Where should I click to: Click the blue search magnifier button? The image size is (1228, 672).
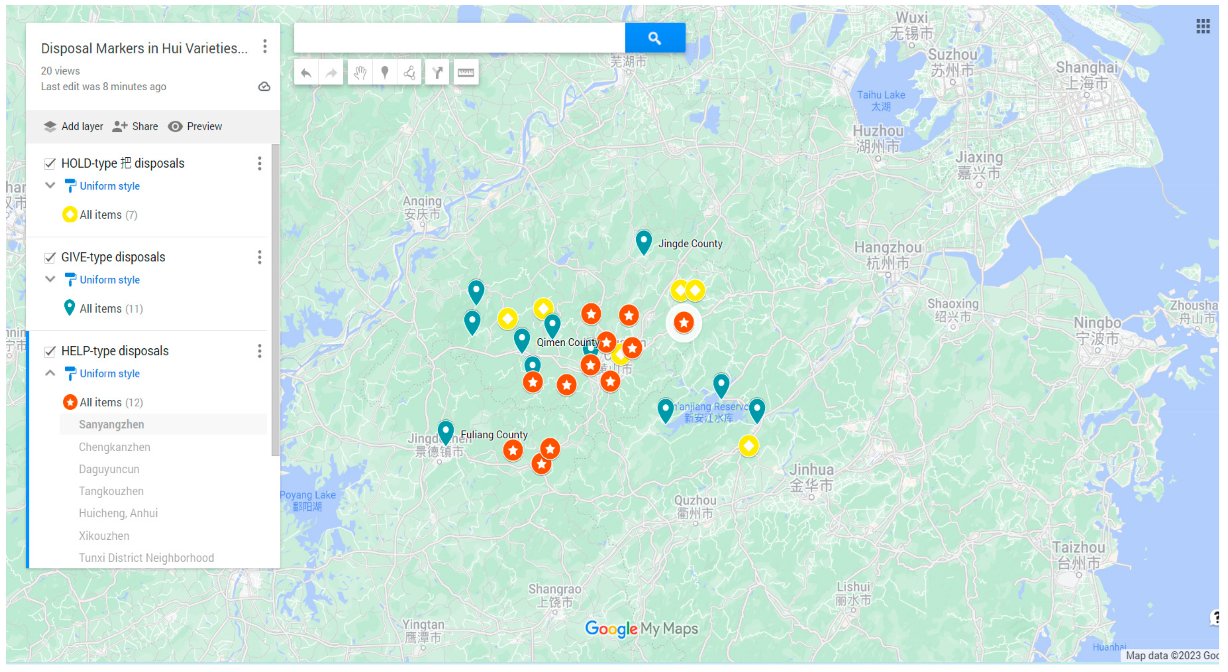pyautogui.click(x=655, y=38)
